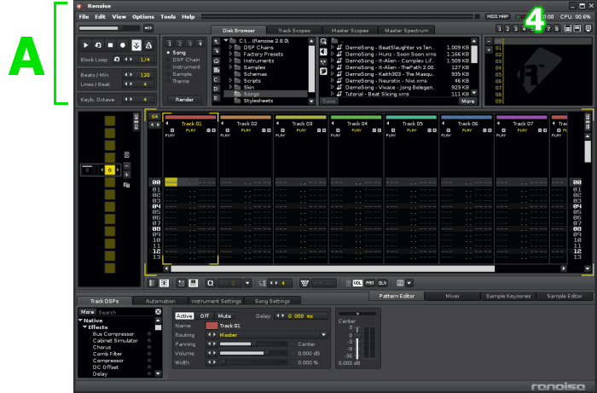
Task: Click Disk Browser parent folder up icon
Action: (217, 42)
